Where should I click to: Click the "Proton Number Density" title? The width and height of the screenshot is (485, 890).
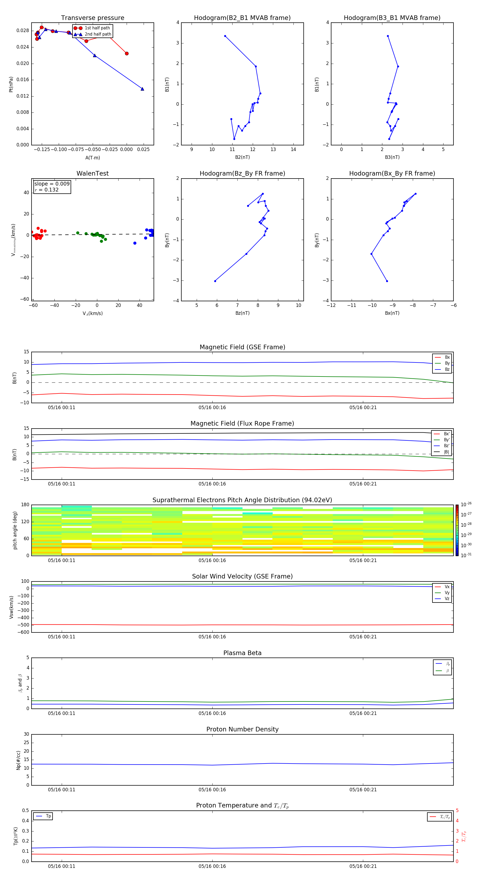click(x=242, y=729)
